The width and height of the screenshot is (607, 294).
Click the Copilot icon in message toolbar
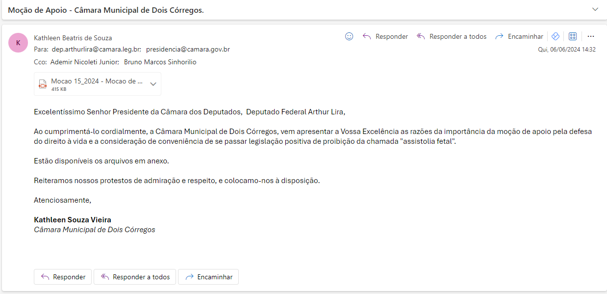556,36
